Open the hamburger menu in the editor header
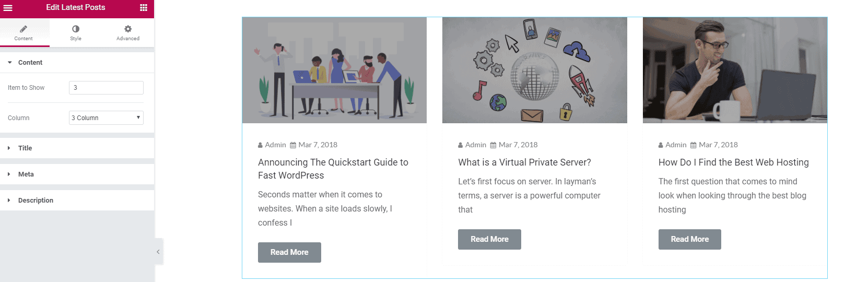Screen dimensions: 845x282 point(8,8)
